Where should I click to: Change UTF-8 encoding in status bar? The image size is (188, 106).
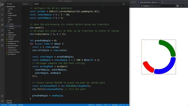click(x=105, y=105)
